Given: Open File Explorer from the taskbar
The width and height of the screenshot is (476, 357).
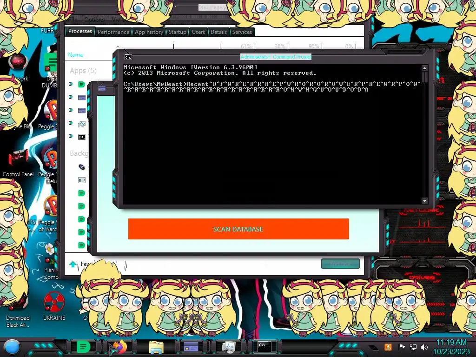Looking at the screenshot, I should tap(156, 347).
